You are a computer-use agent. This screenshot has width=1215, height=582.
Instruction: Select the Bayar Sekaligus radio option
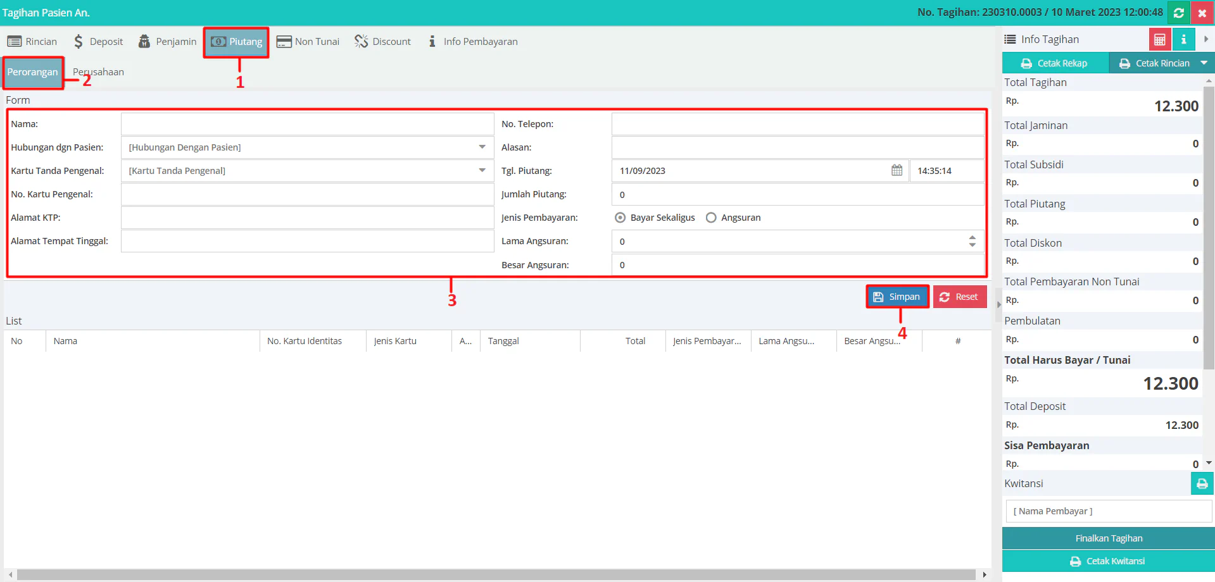coord(620,218)
